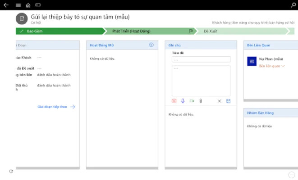Image resolution: width=298 pixels, height=180 pixels.
Task: Click the video camera icon in notes
Action: point(192,101)
